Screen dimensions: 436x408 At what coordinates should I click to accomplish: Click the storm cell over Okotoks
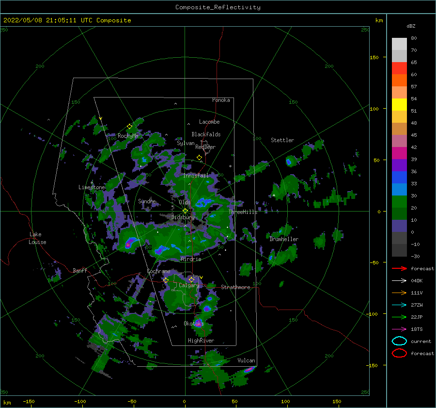[x=199, y=323]
